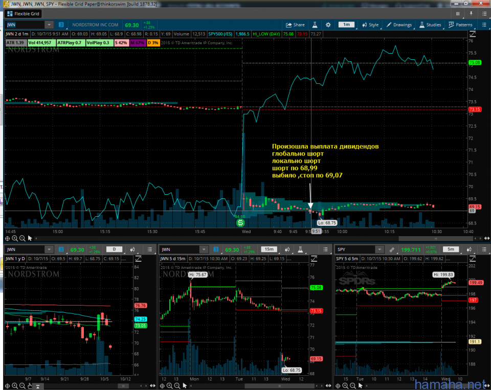The width and height of the screenshot is (491, 390).
Task: Select the hand pan tool under the daily chart
Action: 30,386
